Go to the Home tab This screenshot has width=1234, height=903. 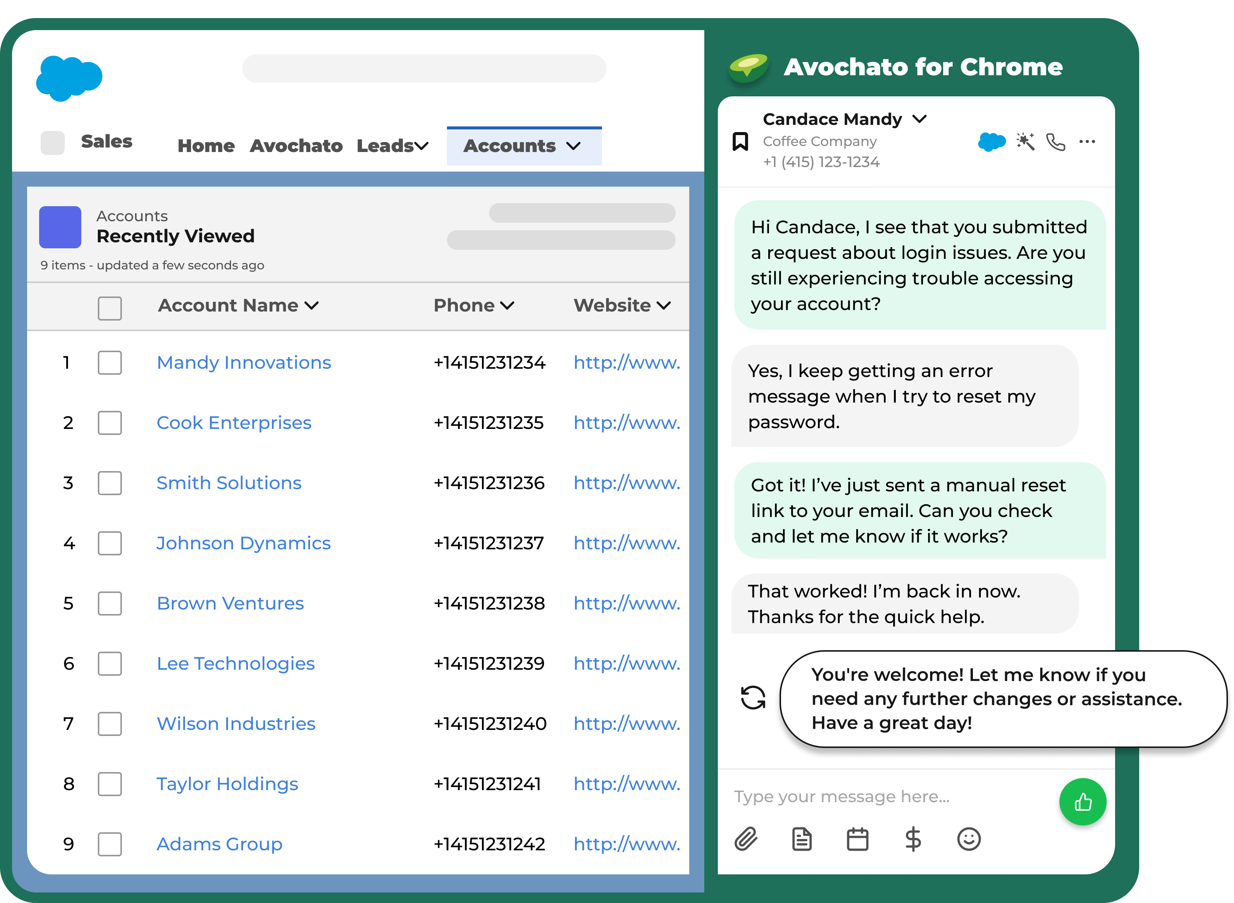tap(206, 146)
